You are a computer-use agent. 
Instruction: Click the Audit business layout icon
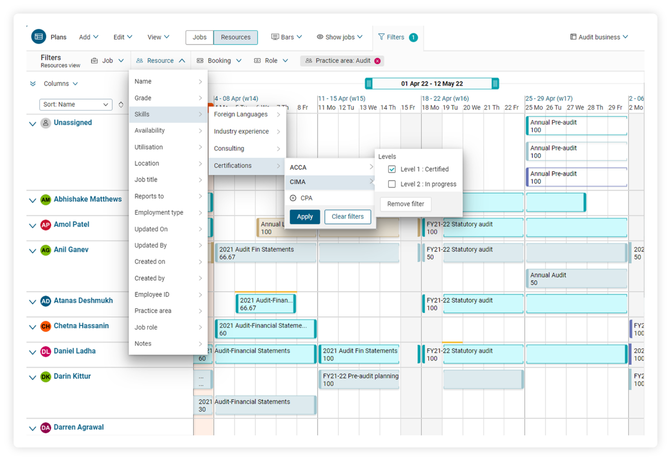coord(573,37)
